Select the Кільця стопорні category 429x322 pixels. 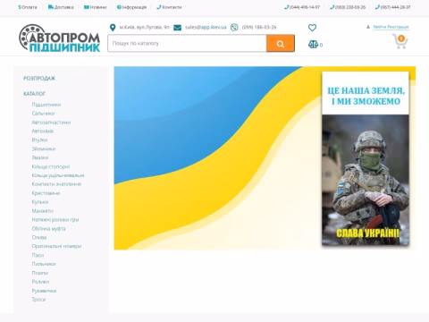[51, 166]
